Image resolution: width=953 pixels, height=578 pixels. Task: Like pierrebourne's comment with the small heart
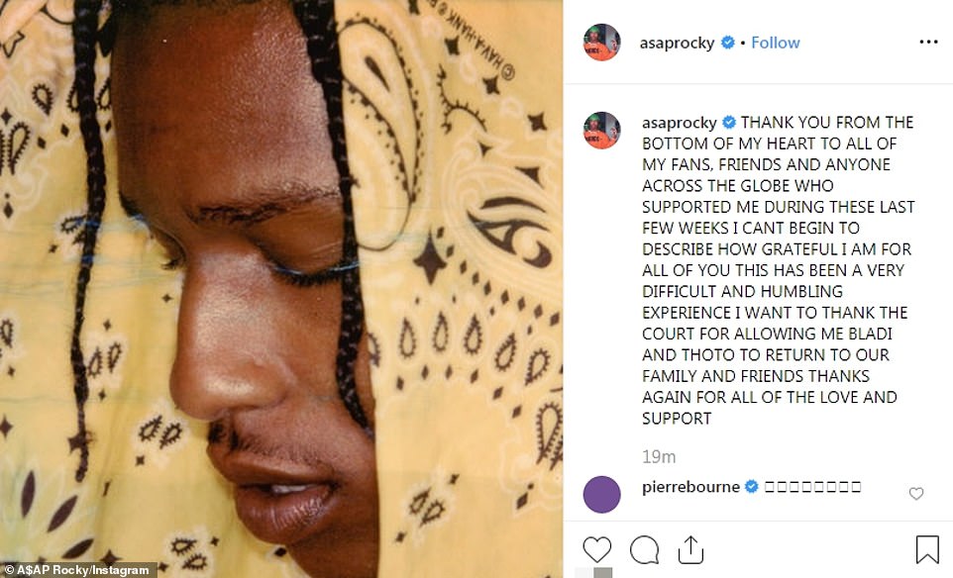(x=916, y=494)
